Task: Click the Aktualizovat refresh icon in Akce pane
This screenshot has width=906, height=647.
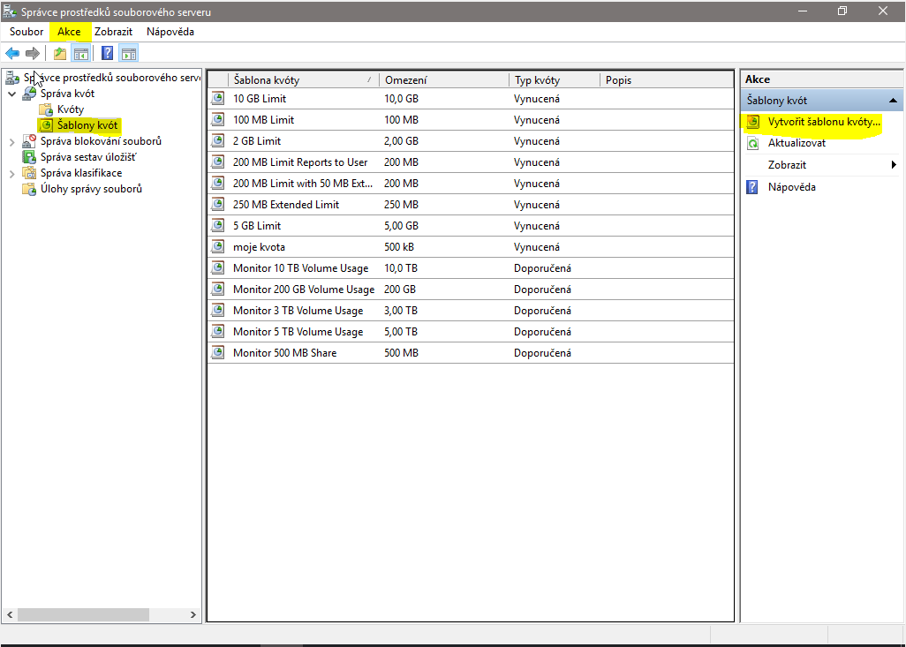Action: tap(752, 143)
